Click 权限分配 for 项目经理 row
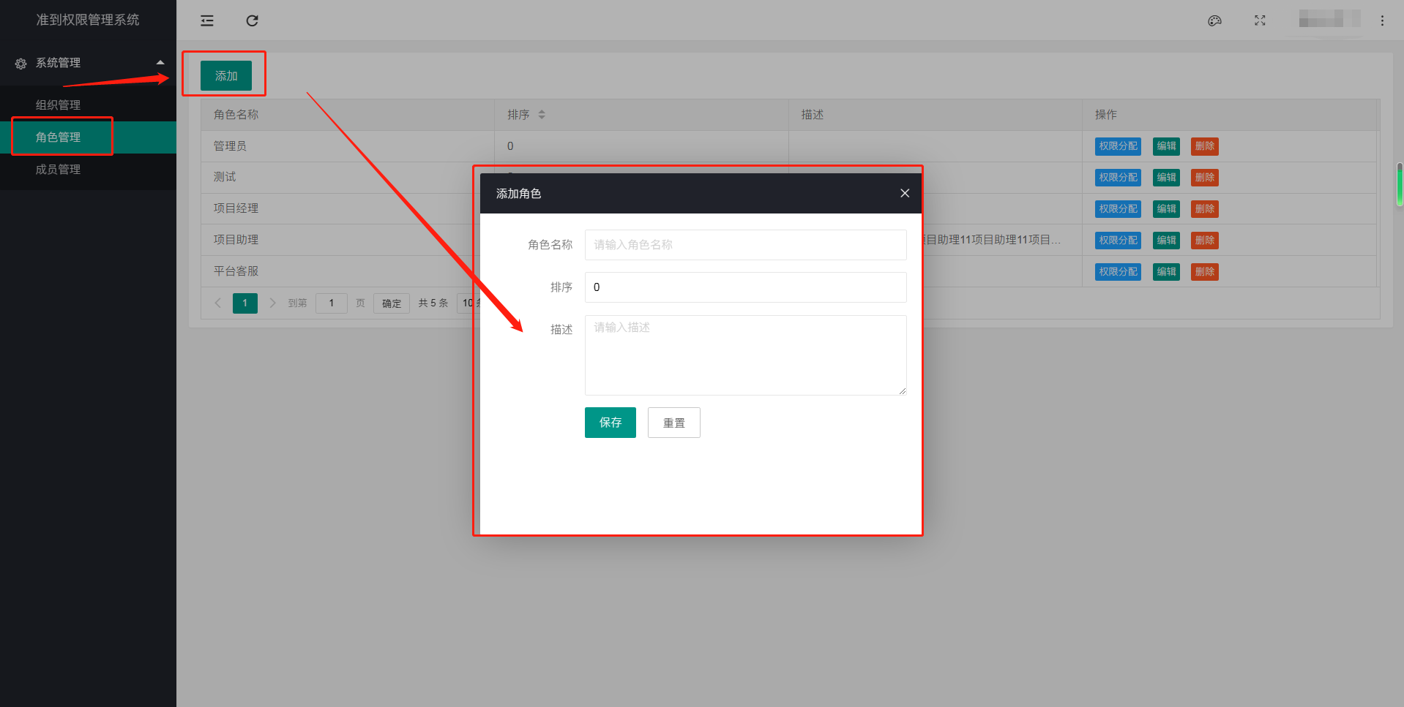Viewport: 1404px width, 707px height. click(1118, 209)
